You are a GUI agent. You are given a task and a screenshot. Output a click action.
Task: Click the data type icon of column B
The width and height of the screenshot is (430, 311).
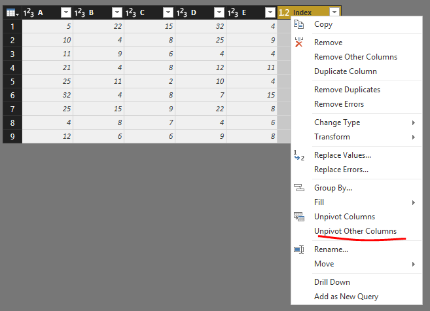(x=80, y=12)
